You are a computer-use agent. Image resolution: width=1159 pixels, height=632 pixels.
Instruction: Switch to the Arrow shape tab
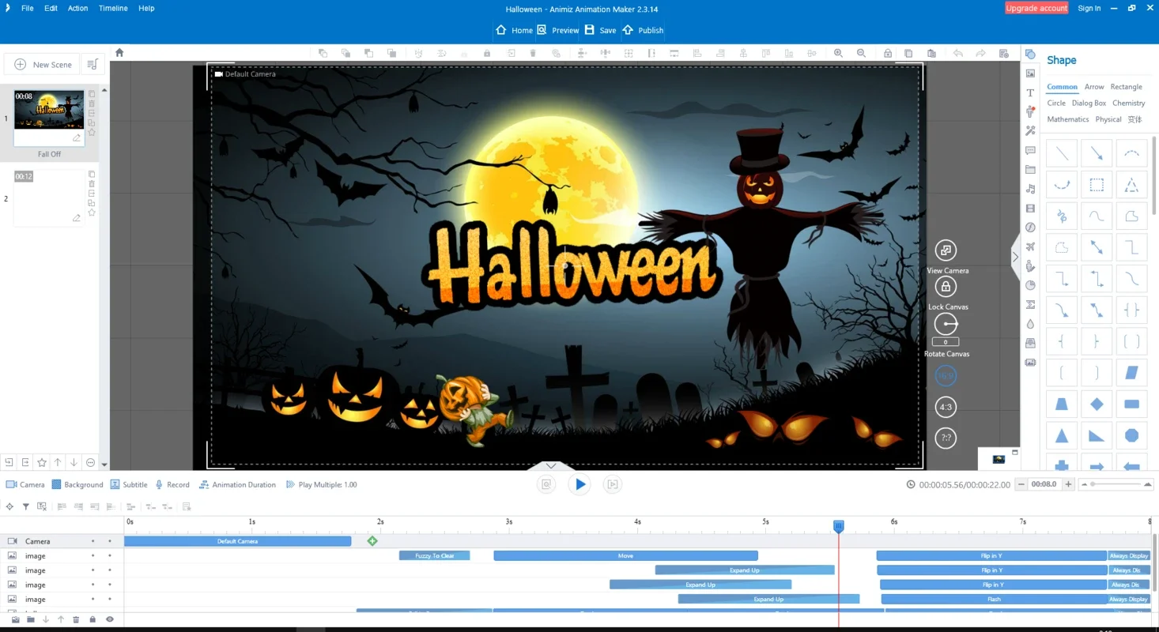tap(1094, 87)
